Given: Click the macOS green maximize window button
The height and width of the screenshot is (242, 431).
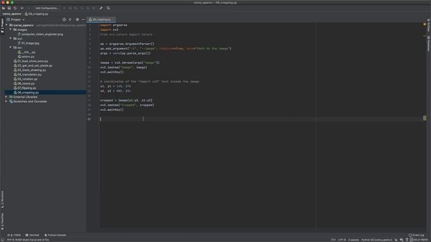Looking at the screenshot, I should (12, 3).
